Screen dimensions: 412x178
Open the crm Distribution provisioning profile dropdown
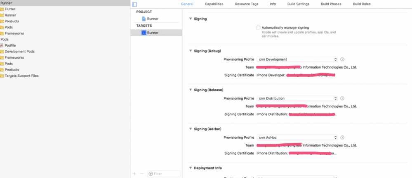click(297, 98)
